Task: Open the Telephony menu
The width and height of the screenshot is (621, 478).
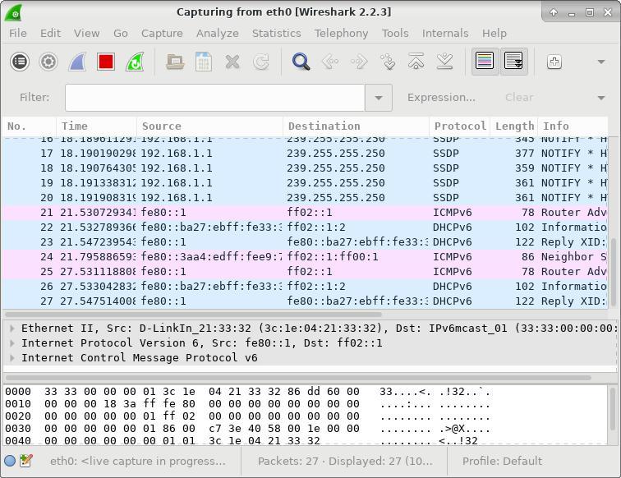Action: pos(341,34)
